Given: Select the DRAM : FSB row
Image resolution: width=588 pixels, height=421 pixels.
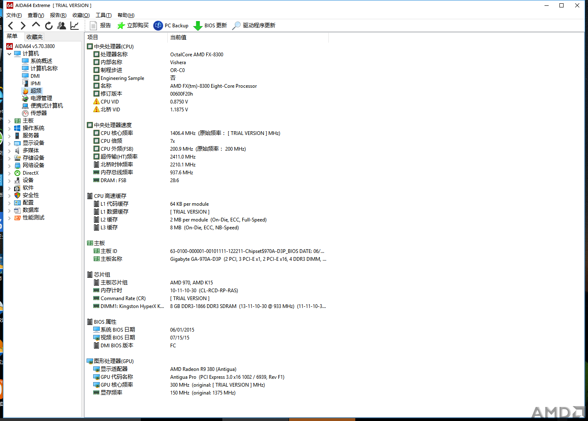Looking at the screenshot, I should (x=207, y=180).
